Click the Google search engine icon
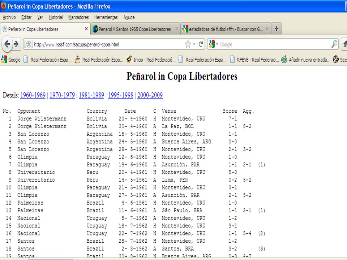 click(x=211, y=44)
